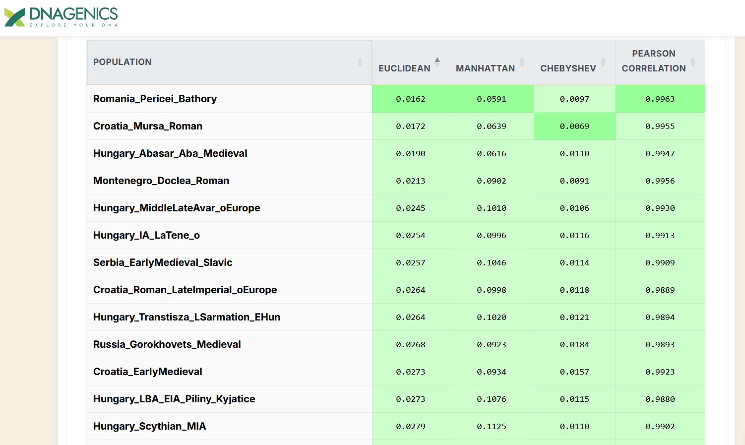The height and width of the screenshot is (445, 745).
Task: Select Hungary_Scythian_MIA population
Action: pos(150,426)
